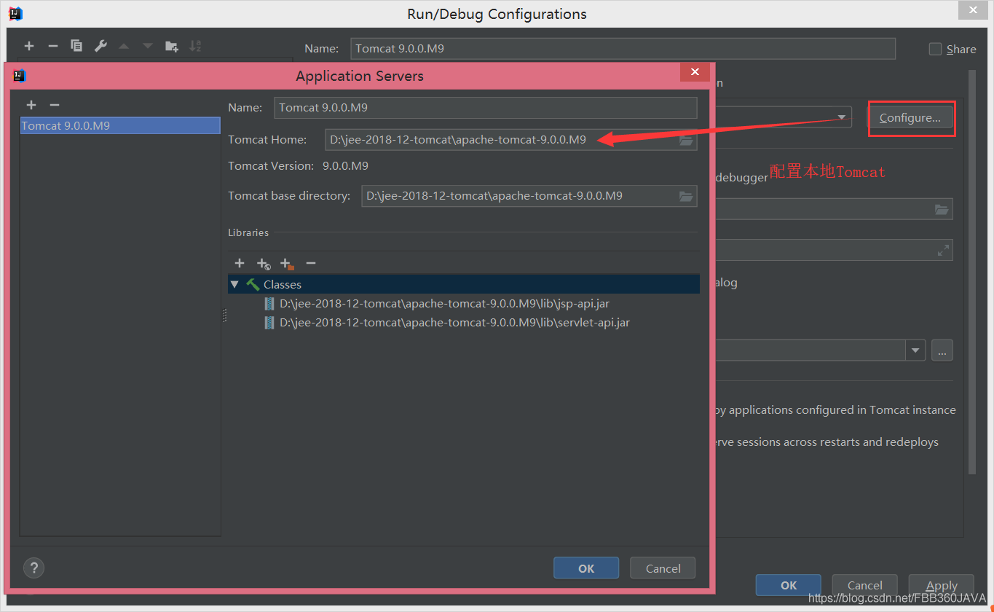This screenshot has height=612, width=994.
Task: Click Apply in Run/Debug Configurations window
Action: tap(942, 585)
